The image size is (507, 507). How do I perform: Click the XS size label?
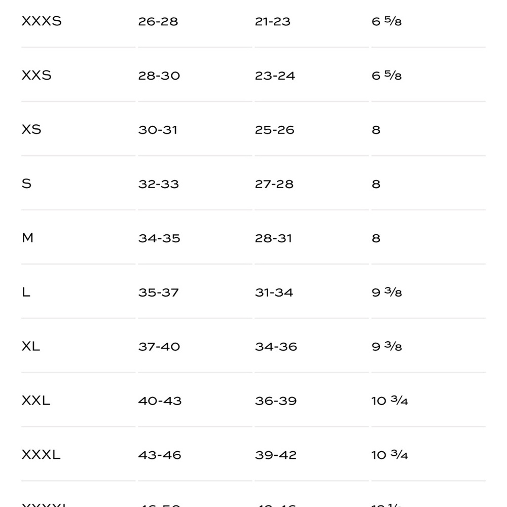coord(31,130)
